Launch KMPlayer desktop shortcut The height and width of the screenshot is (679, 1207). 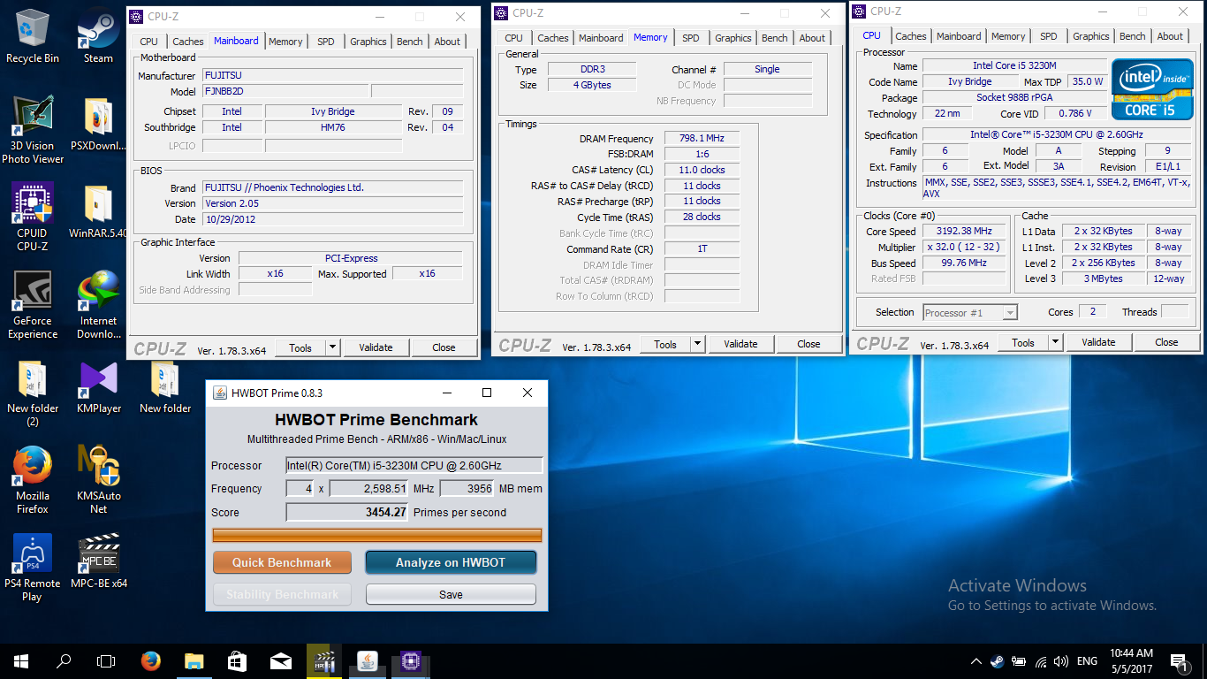pos(98,386)
